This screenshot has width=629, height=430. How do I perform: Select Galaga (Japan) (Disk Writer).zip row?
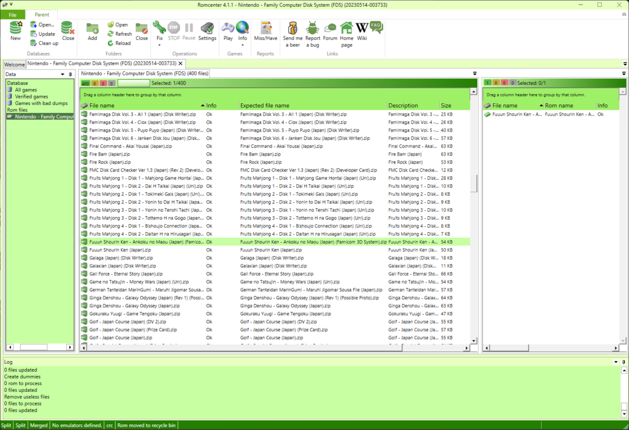[275, 258]
